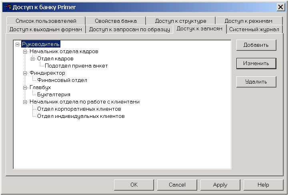Collapse Начальник отдела кадров node
288x195 pixels.
pyautogui.click(x=25, y=52)
